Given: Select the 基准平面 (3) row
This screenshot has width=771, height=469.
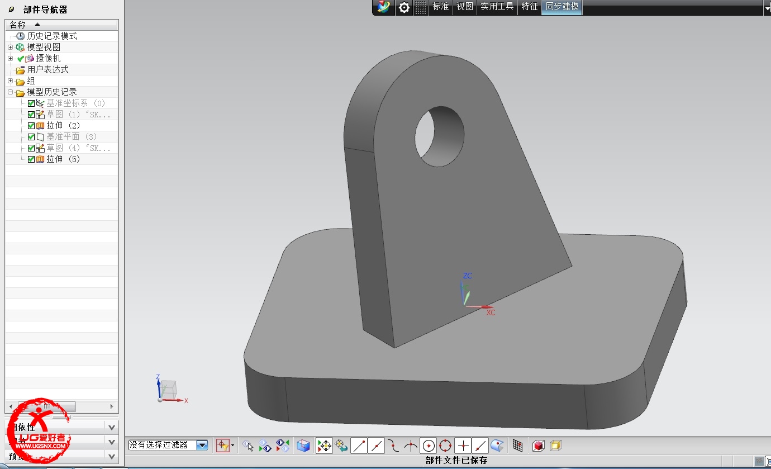Looking at the screenshot, I should 72,136.
